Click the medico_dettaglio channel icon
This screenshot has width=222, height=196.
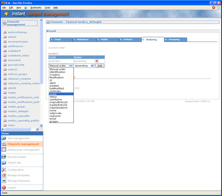(x=5, y=111)
